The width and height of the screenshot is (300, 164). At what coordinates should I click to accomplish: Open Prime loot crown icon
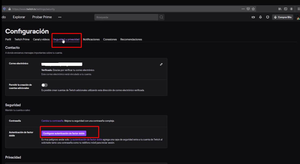point(253,17)
